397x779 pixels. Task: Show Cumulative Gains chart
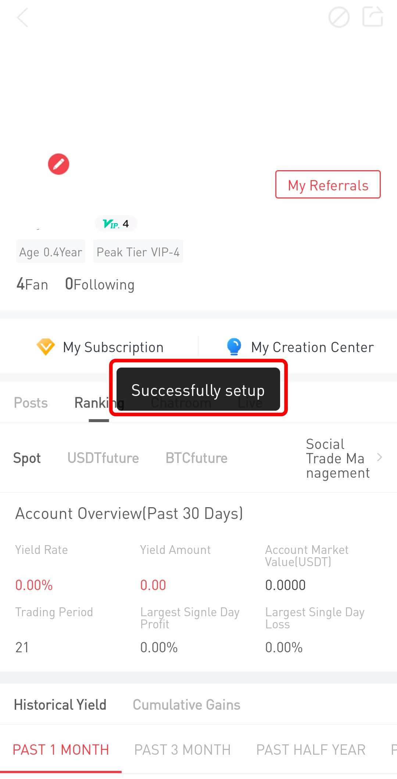point(186,705)
